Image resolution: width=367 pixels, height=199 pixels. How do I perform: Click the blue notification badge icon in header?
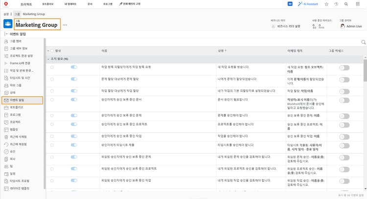pyautogui.click(x=290, y=4)
